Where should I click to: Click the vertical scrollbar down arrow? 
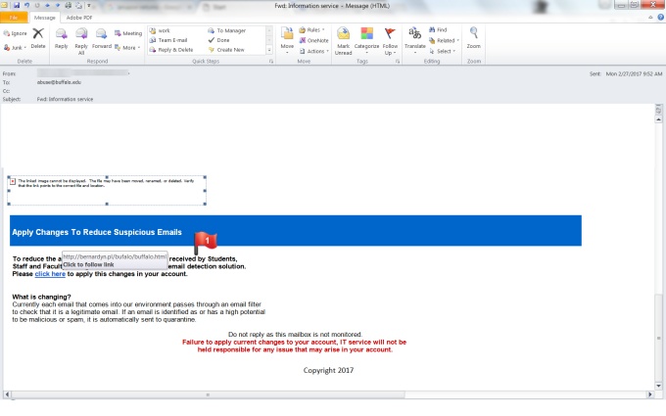[x=658, y=386]
